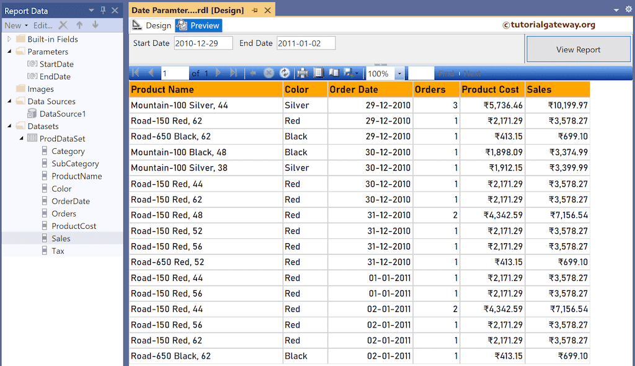The width and height of the screenshot is (635, 366).
Task: Pin the Date Paramter.rdl document tab
Action: click(255, 10)
